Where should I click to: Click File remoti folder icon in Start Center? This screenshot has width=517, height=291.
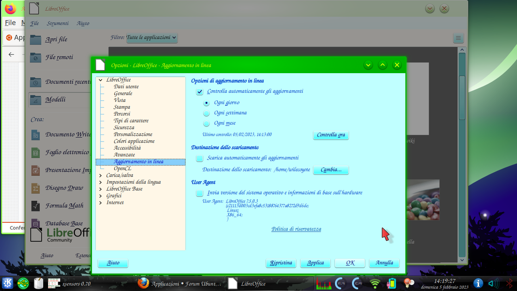point(36,57)
